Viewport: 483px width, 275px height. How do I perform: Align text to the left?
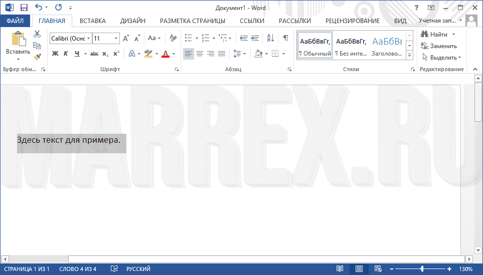click(x=189, y=54)
